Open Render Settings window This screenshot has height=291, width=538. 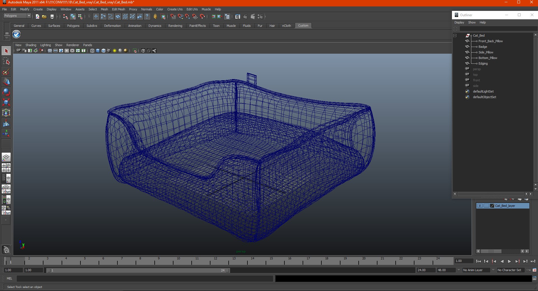tap(260, 16)
